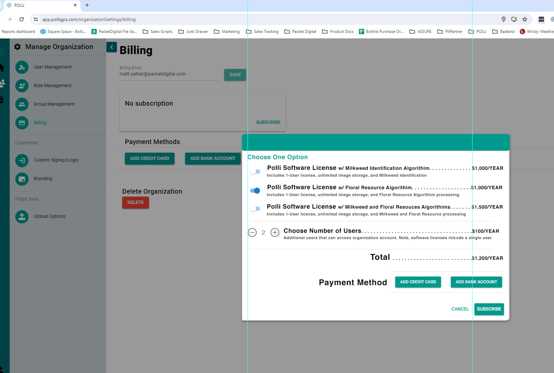Disable Floral Resource Algorithm license toggle

click(x=255, y=191)
